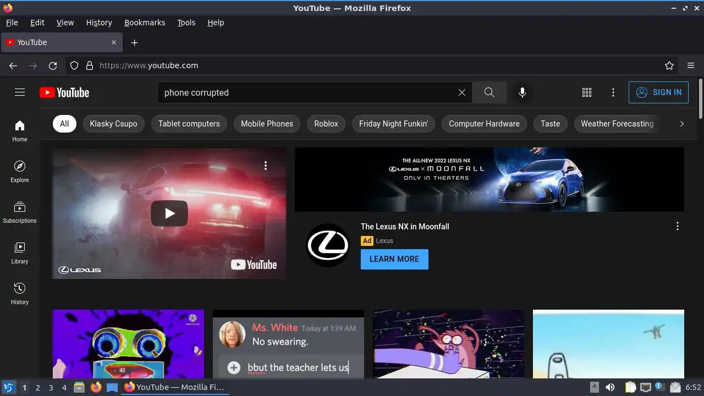Viewport: 704px width, 396px height.
Task: Click the Firefox back arrow
Action: point(13,65)
